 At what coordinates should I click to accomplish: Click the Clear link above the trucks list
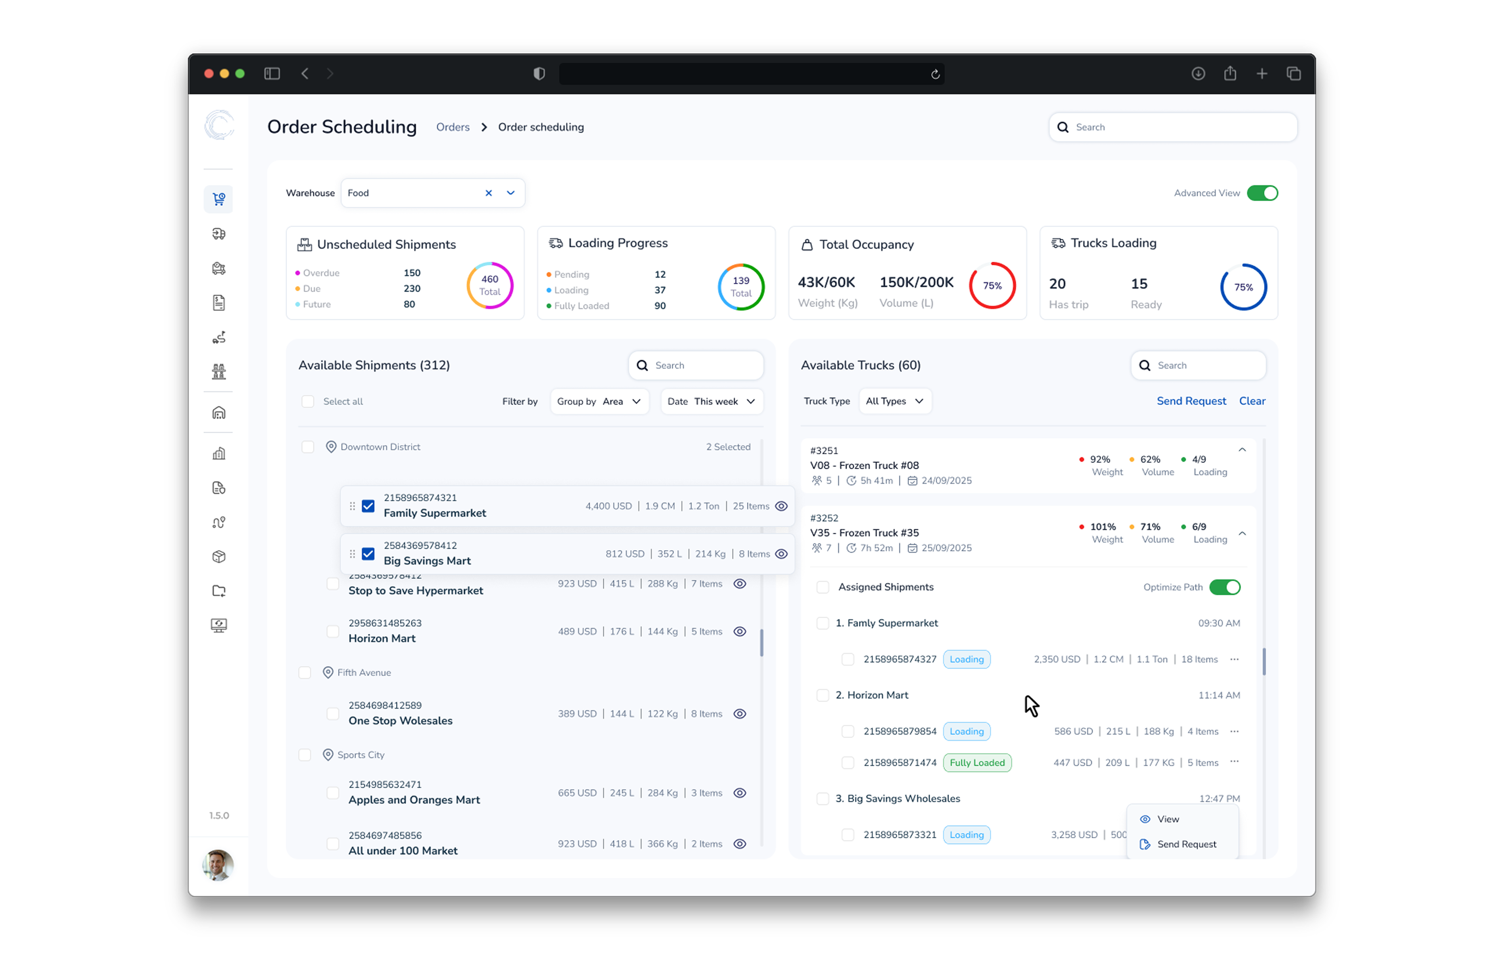[x=1251, y=402]
